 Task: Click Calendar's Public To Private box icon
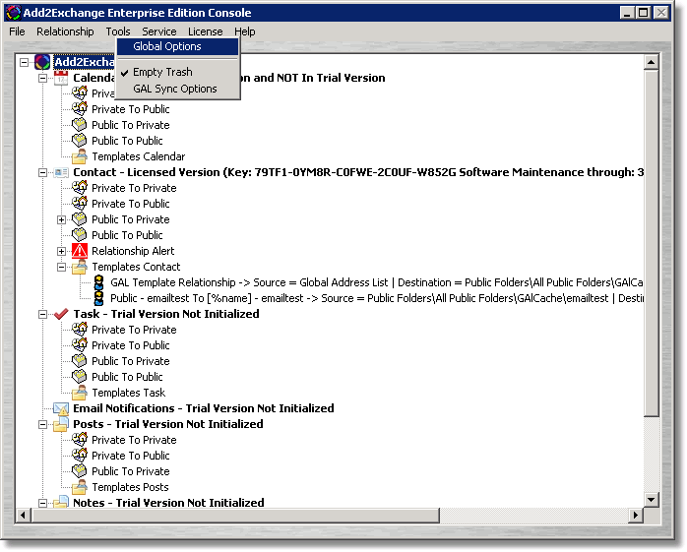pyautogui.click(x=80, y=124)
